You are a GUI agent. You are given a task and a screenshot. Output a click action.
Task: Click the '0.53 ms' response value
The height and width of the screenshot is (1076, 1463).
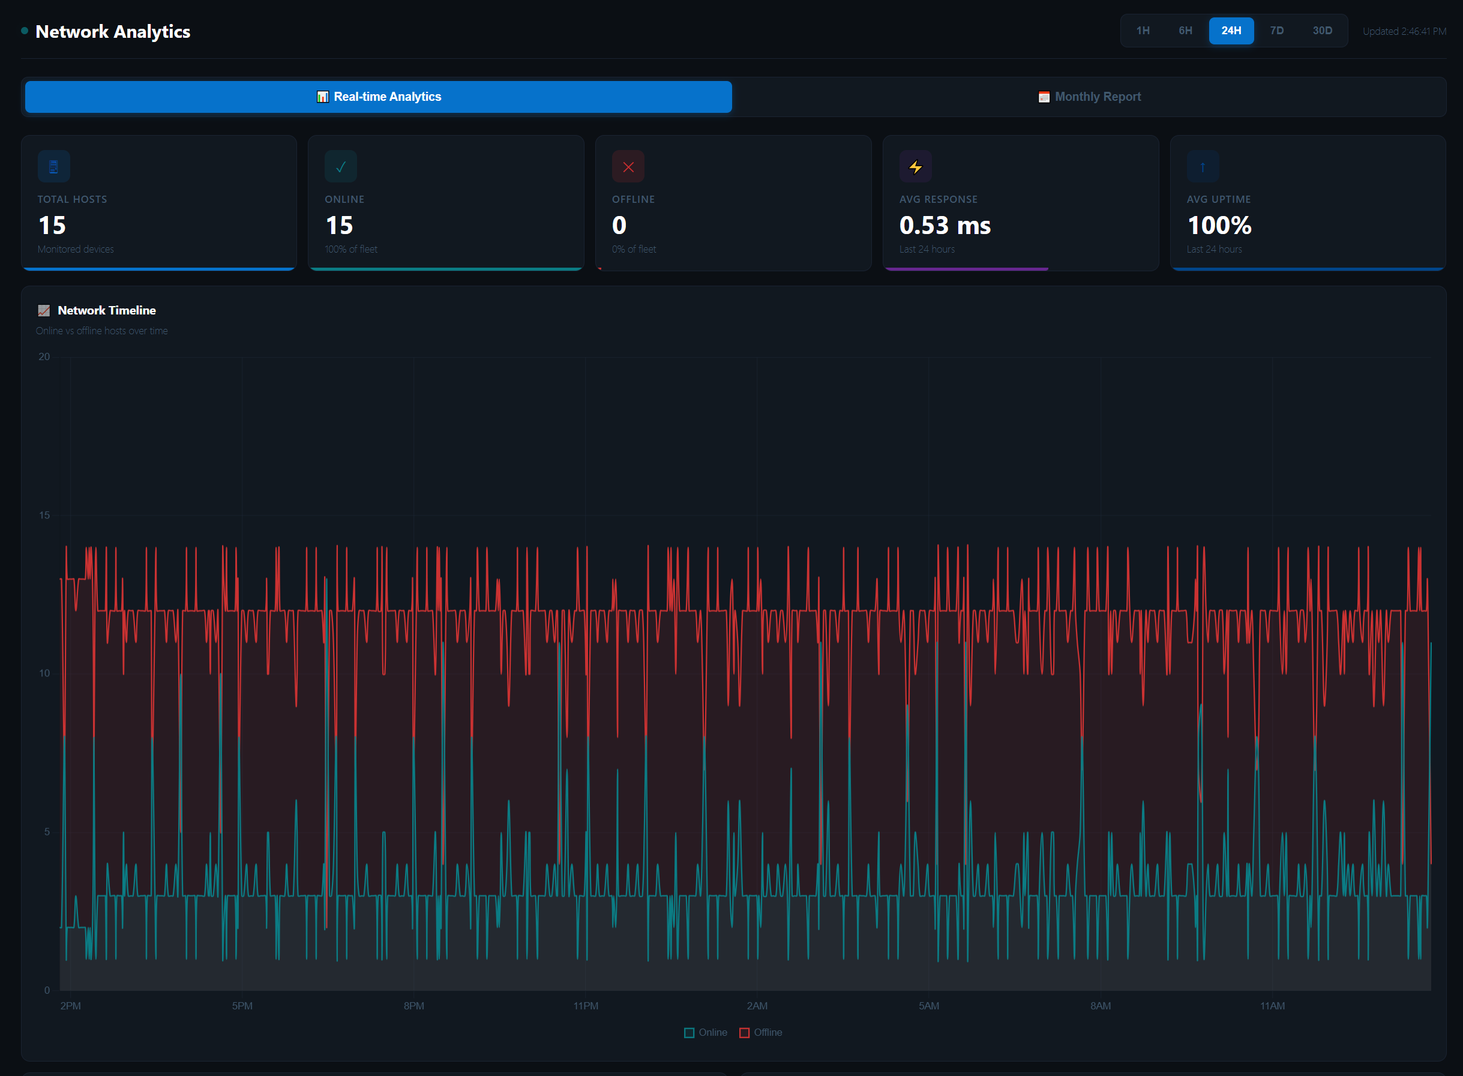945,226
